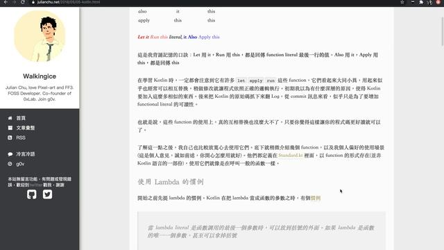The height and width of the screenshot is (250, 444).
Task: Open 文章彙整 in the sidebar menu
Action: coord(26,128)
